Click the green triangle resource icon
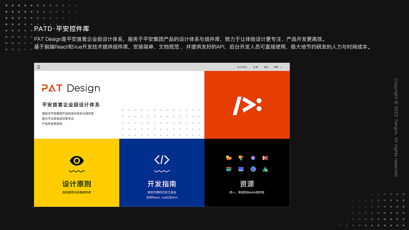The image size is (409, 230). click(265, 169)
